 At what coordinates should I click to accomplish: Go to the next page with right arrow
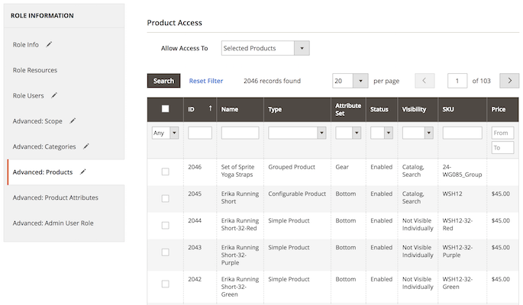tap(509, 81)
